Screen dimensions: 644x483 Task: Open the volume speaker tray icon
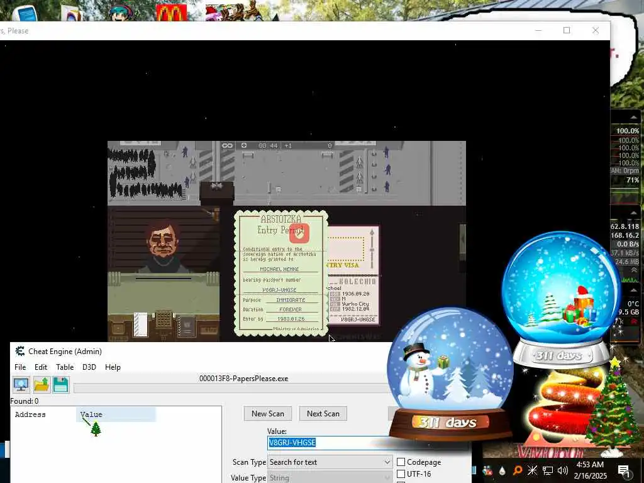563,470
